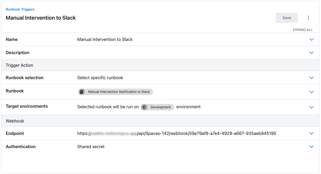Click the 'Shared secret' authentication value

(x=91, y=147)
